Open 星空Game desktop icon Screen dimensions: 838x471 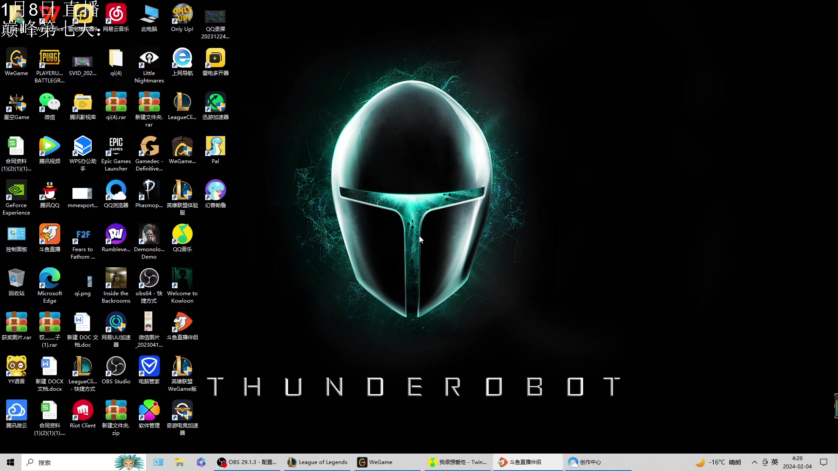point(17,106)
